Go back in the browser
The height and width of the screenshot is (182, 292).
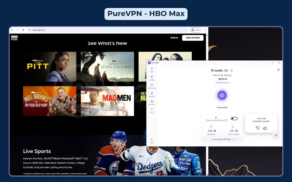pos(12,30)
